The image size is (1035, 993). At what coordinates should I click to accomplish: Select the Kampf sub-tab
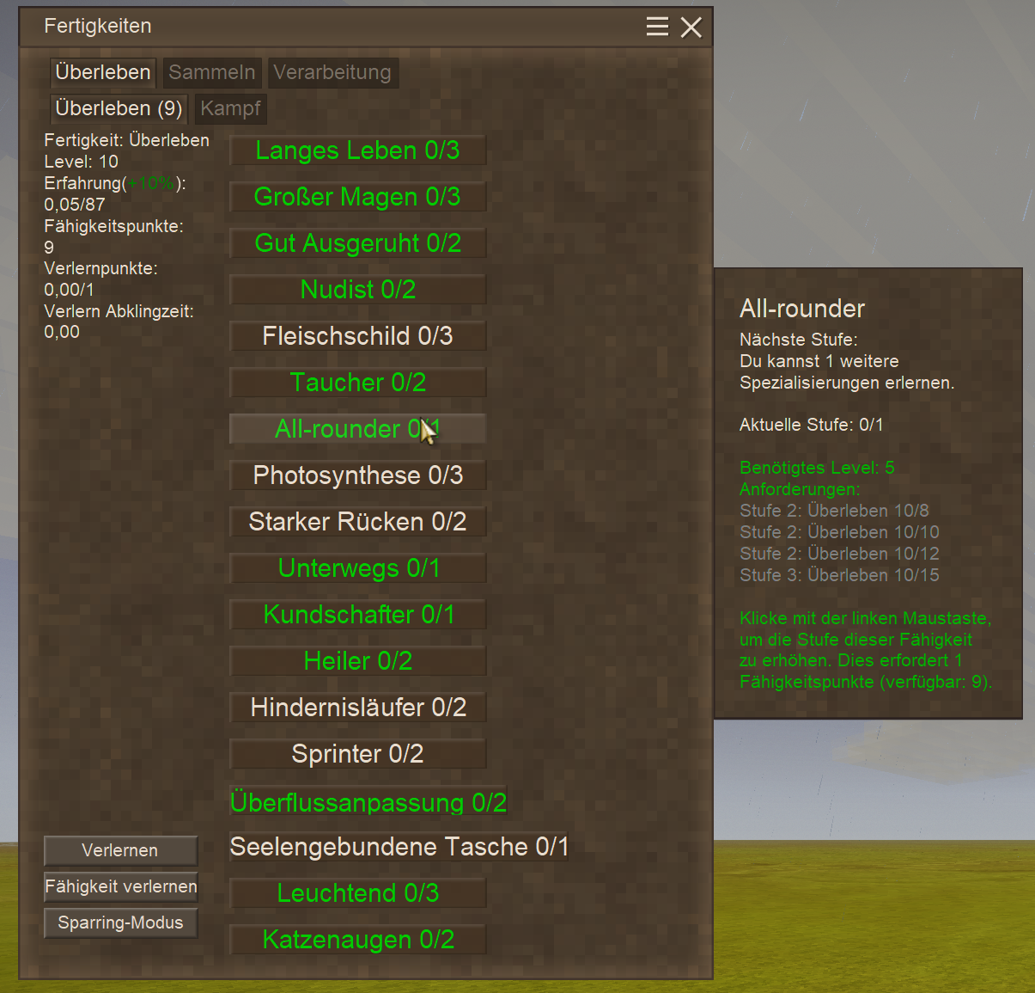pos(230,108)
